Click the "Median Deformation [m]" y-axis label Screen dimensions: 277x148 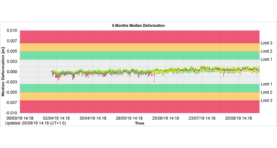(x=4, y=72)
